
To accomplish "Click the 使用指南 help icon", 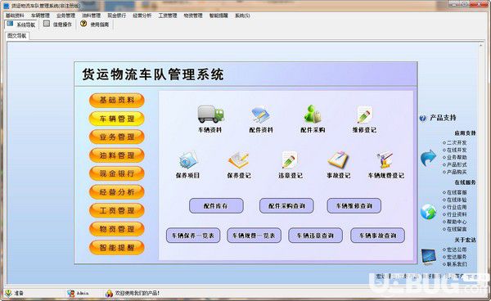I will 83,24.
